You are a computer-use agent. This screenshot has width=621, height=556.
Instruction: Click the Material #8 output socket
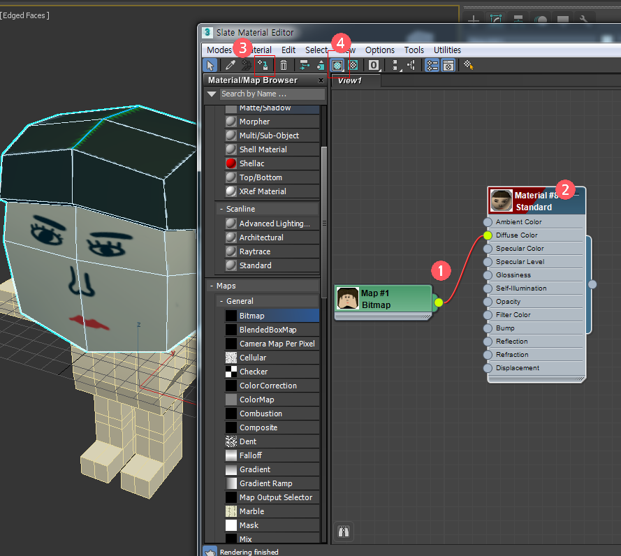[x=592, y=284]
